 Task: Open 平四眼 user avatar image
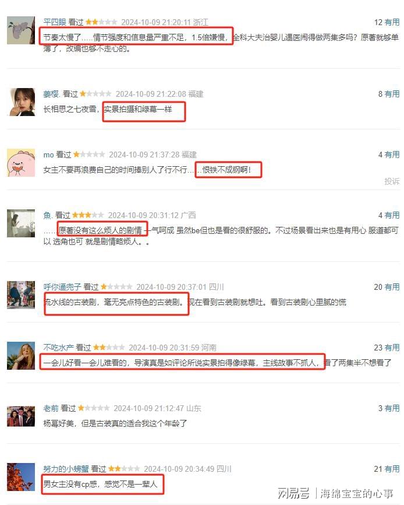pyautogui.click(x=21, y=30)
